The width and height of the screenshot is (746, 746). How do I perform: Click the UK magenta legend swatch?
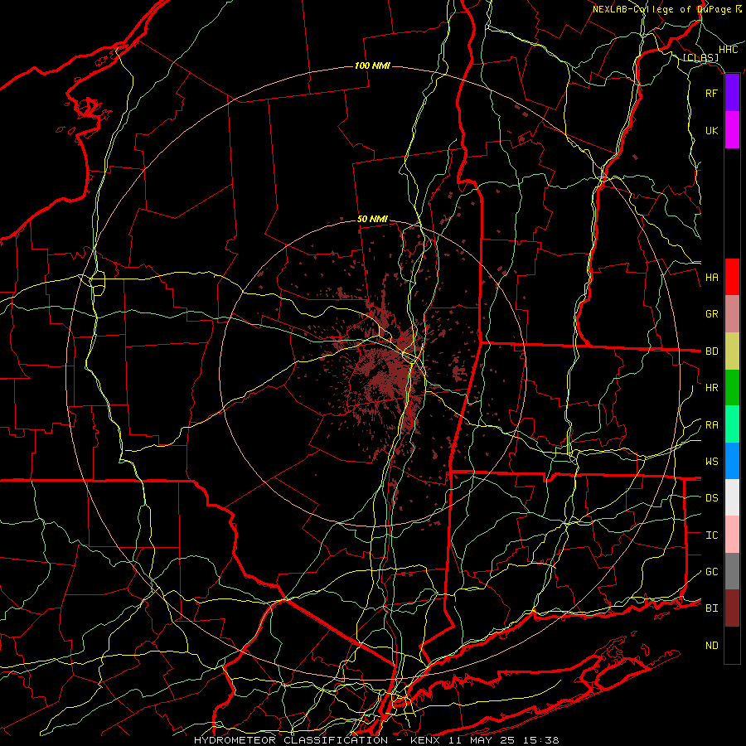[x=732, y=130]
